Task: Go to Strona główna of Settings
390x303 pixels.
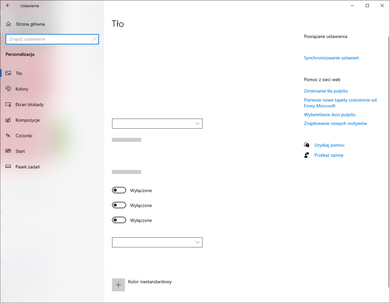Action: click(26, 24)
